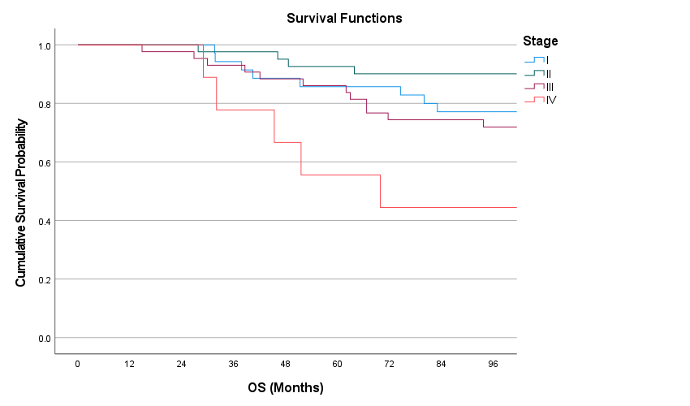
Task: Click the 12 months x-axis tick label
Action: tap(130, 364)
